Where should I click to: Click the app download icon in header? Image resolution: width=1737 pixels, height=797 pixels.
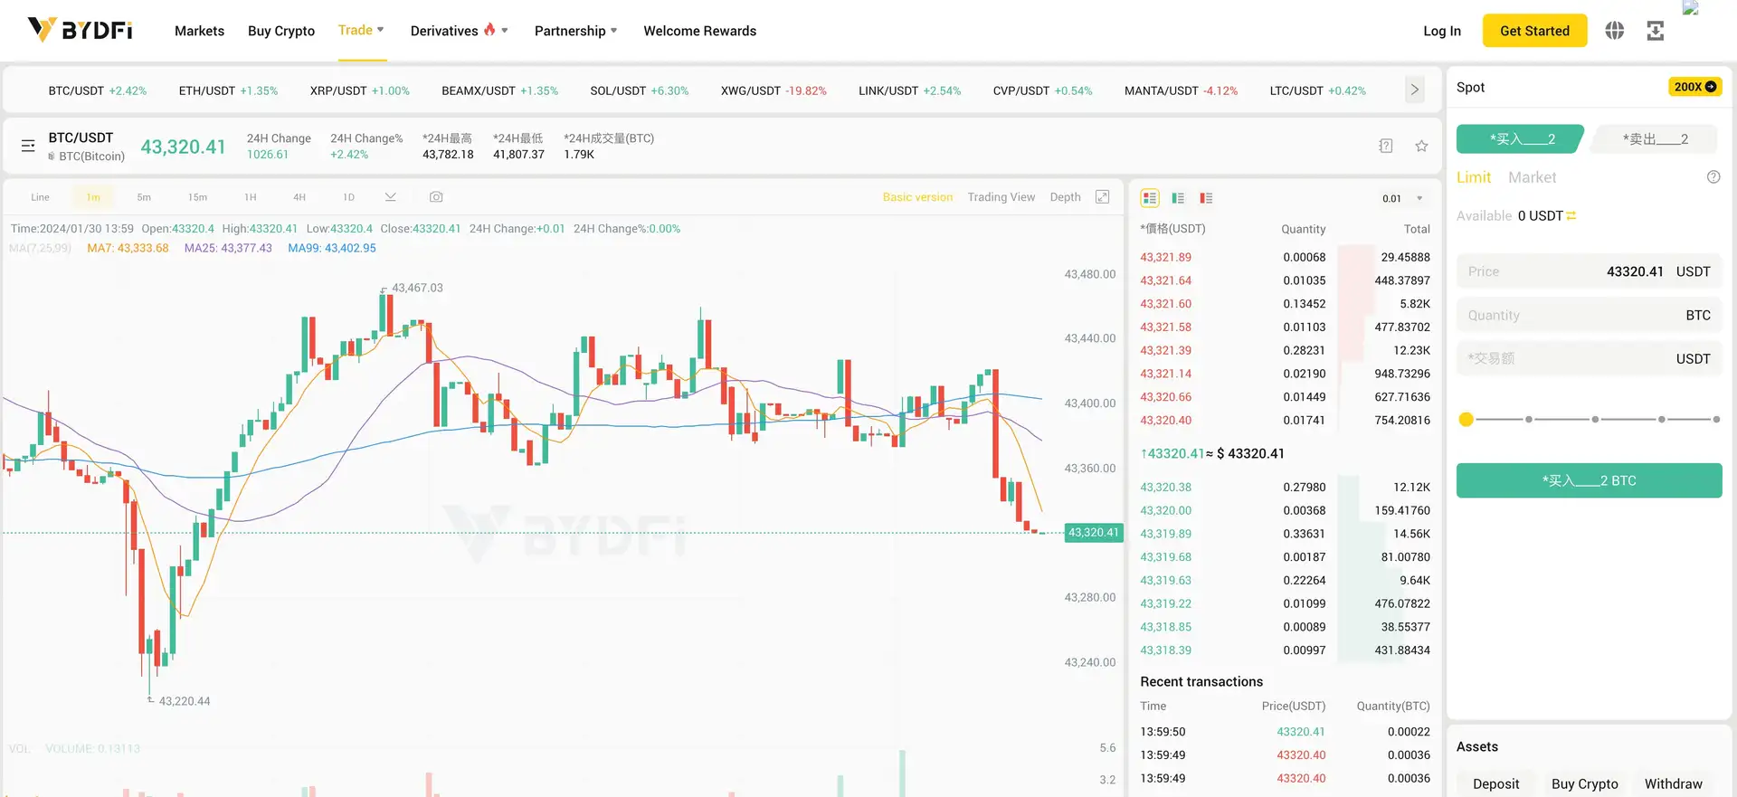1655,31
